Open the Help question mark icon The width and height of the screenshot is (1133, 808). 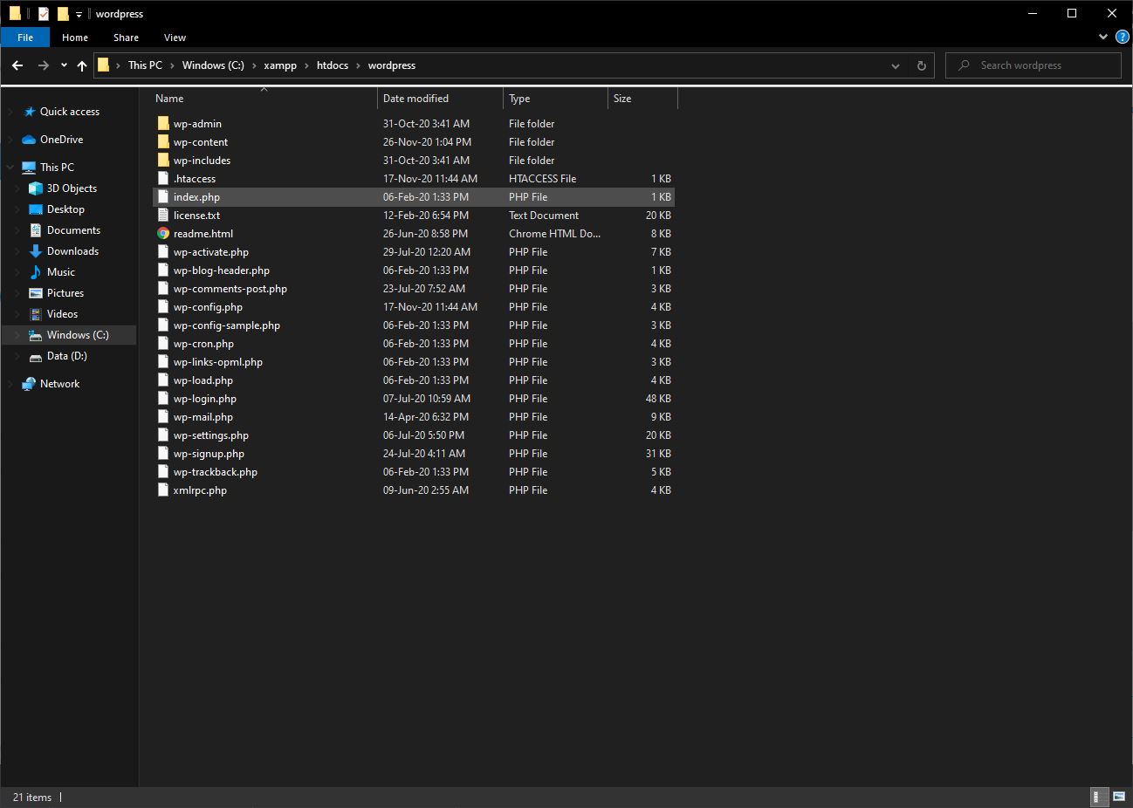tap(1122, 38)
